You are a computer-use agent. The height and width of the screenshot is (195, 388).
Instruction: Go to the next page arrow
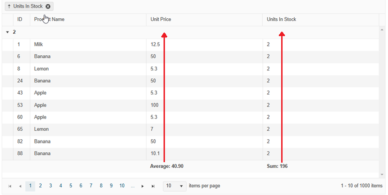click(143, 186)
